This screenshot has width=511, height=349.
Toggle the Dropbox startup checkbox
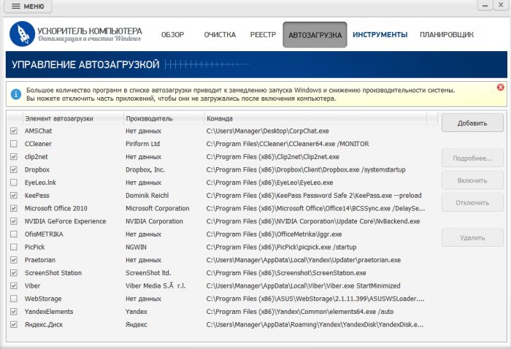click(14, 169)
